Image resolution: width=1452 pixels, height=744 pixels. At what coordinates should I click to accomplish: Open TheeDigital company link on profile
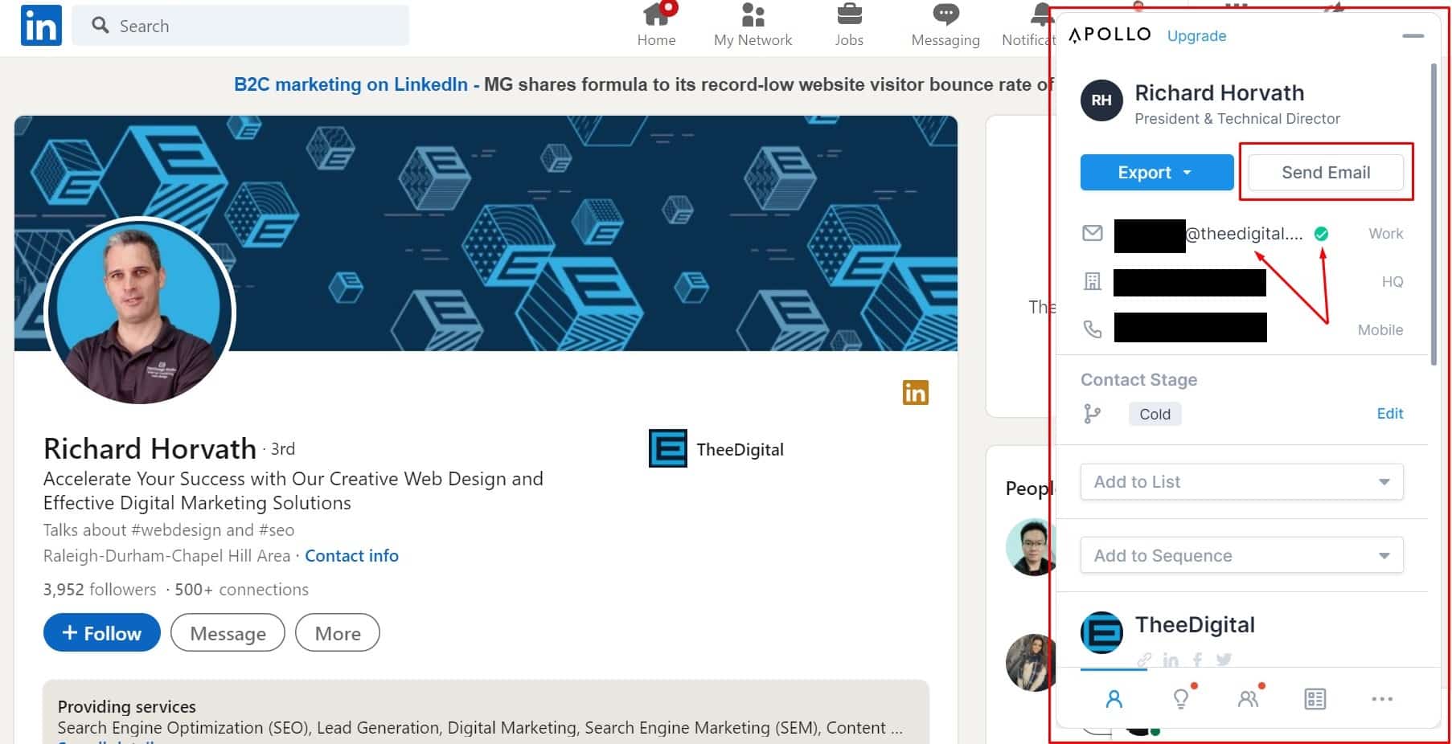pyautogui.click(x=740, y=449)
